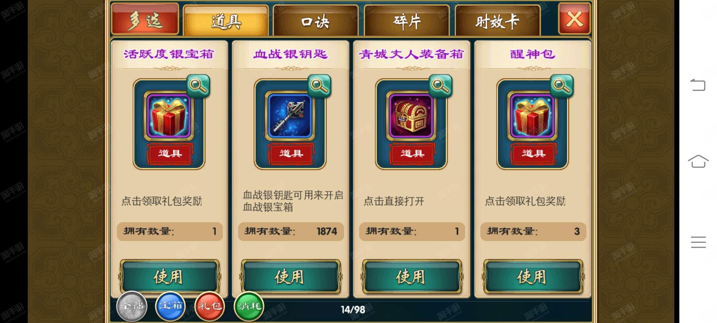
Task: Select the 全部 filter circle
Action: [132, 306]
